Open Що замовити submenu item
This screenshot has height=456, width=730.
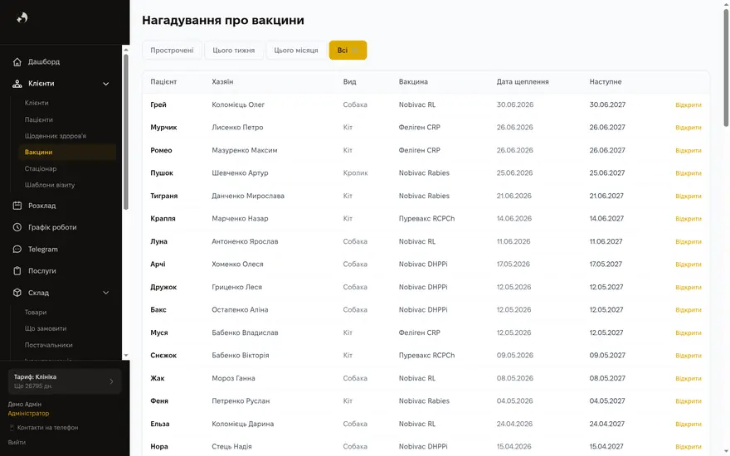(46, 328)
